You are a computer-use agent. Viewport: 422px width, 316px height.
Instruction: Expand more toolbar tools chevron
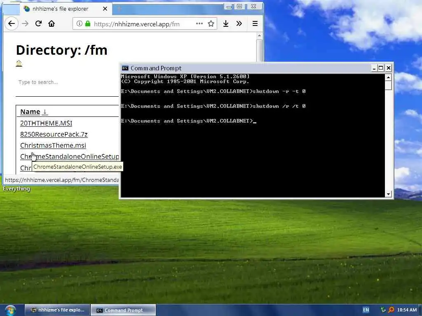click(x=239, y=23)
